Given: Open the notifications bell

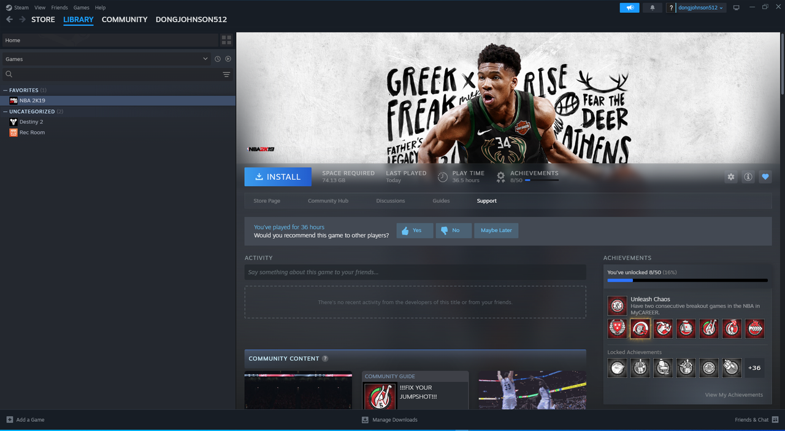Looking at the screenshot, I should 652,7.
